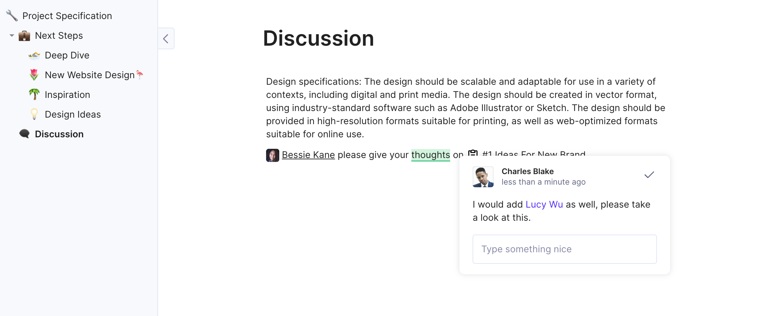Screen dimensions: 766x316
Task: Click the speech bubble icon beside Discussion
Action: pos(24,134)
